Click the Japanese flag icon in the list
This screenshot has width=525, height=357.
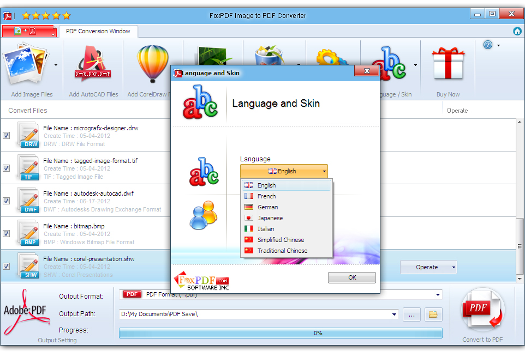(249, 218)
